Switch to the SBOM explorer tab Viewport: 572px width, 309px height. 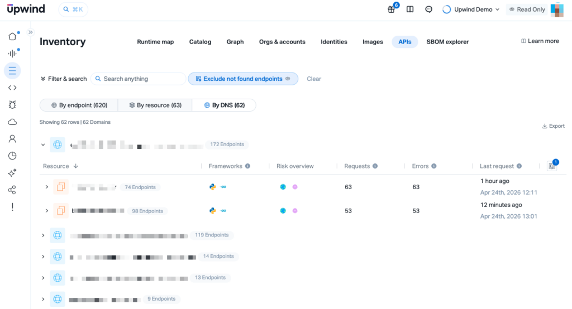[447, 42]
